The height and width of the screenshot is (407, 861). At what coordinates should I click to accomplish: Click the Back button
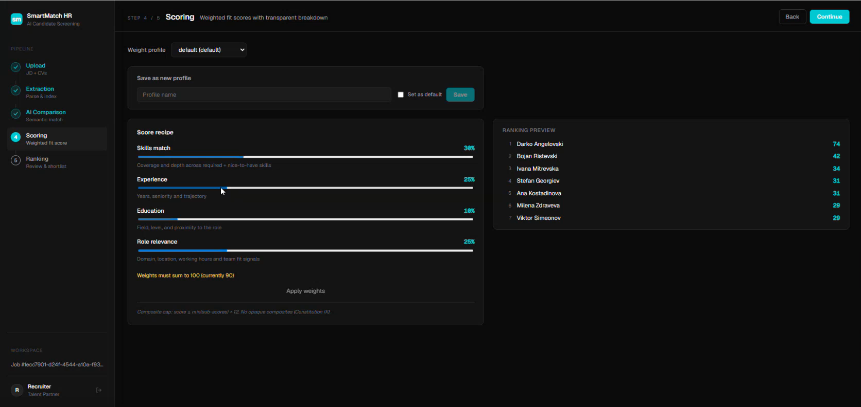pyautogui.click(x=792, y=16)
